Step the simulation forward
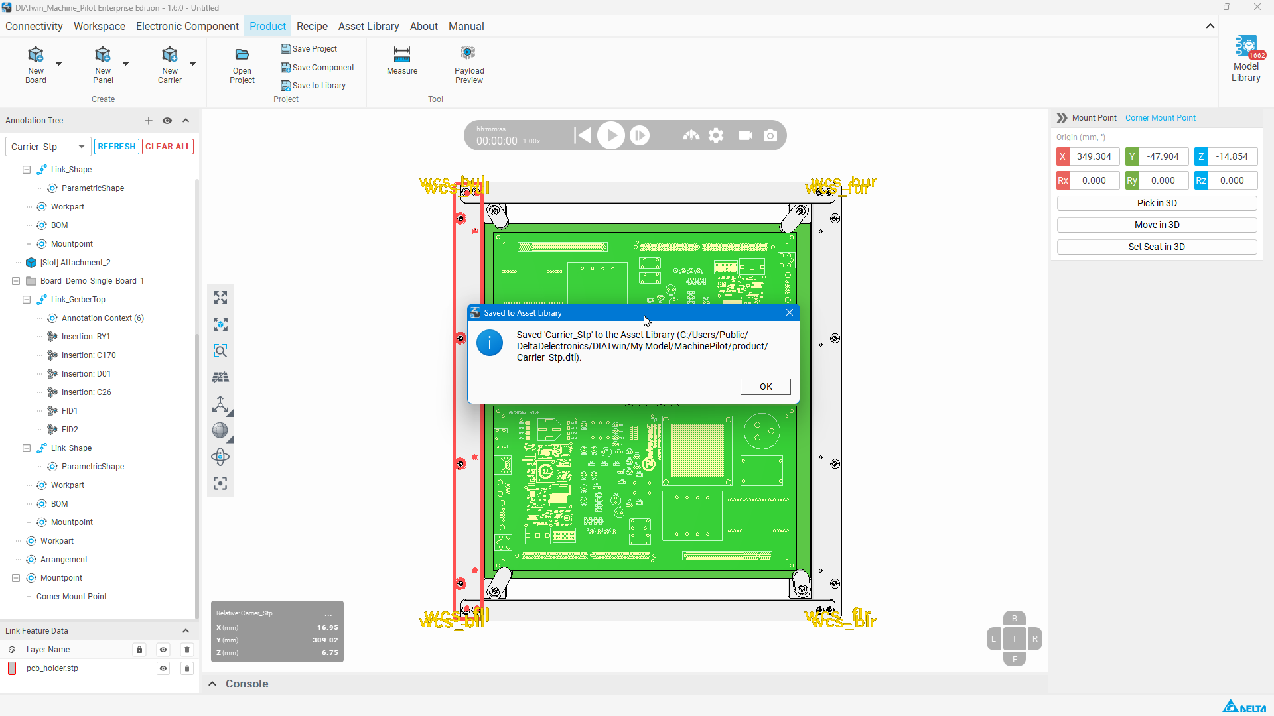 (640, 135)
